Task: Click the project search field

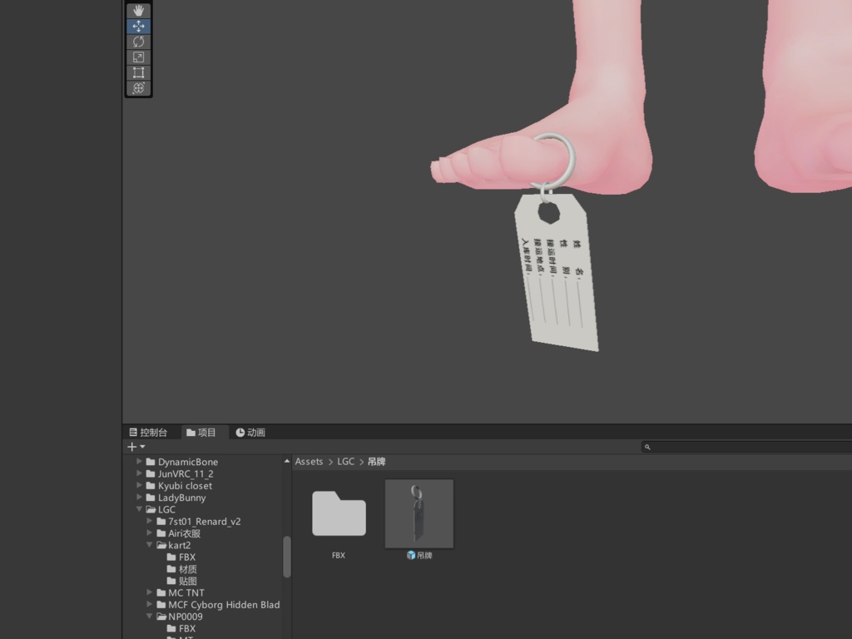Action: click(746, 447)
